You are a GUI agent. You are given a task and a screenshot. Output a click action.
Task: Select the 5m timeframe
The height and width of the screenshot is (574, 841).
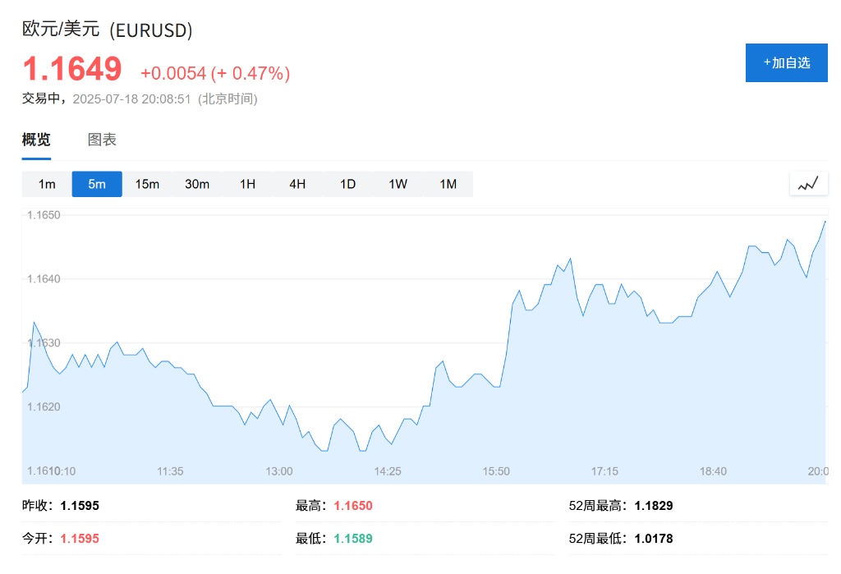point(96,184)
